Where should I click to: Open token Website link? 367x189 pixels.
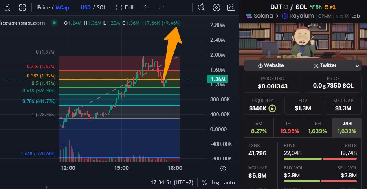[271, 65]
